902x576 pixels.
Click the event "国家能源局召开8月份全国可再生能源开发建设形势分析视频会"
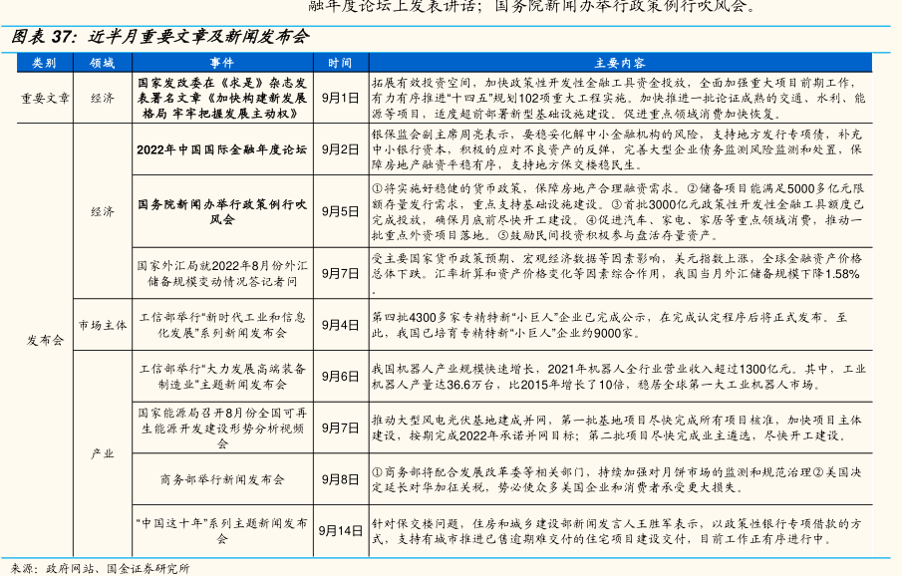222,429
